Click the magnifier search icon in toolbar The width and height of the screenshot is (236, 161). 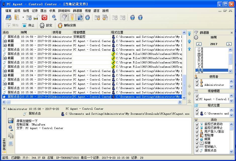point(54,17)
